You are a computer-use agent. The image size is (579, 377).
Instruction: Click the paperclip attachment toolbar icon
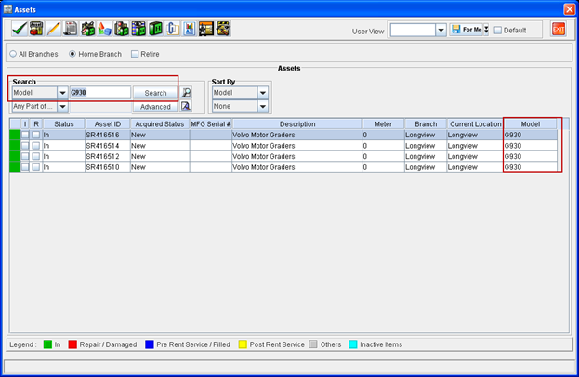point(173,29)
